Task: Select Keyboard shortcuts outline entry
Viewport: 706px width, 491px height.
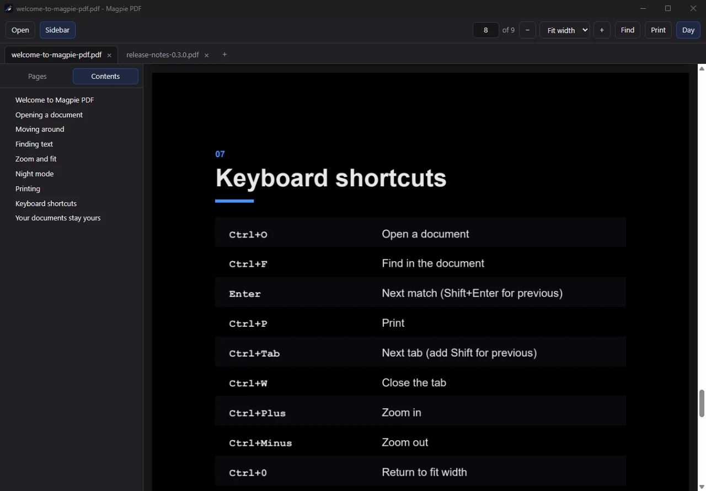Action: coord(46,204)
